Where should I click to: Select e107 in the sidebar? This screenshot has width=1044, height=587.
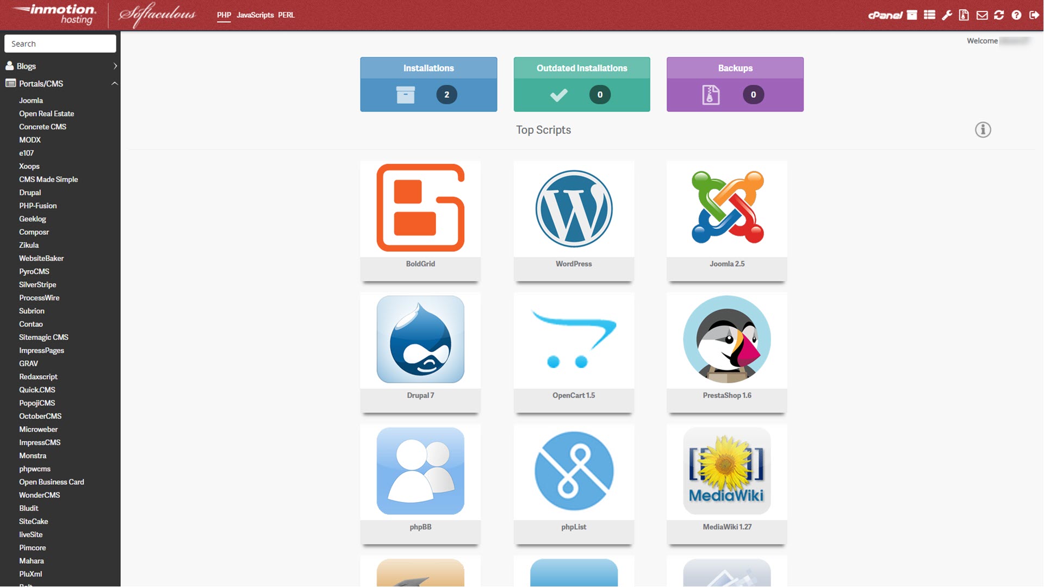click(26, 153)
